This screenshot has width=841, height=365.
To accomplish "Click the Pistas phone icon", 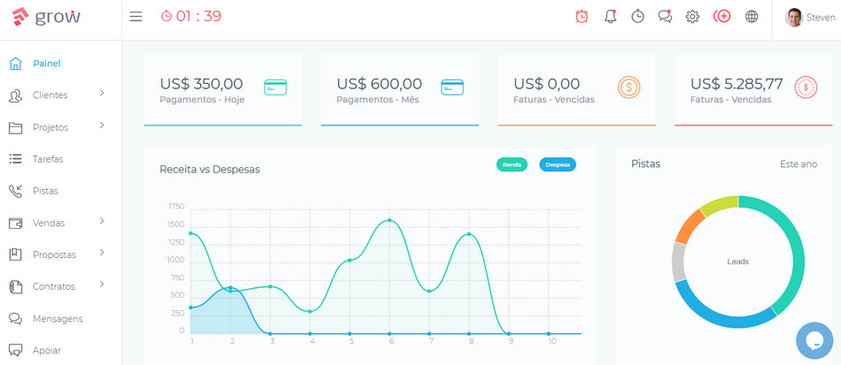I will coord(16,191).
